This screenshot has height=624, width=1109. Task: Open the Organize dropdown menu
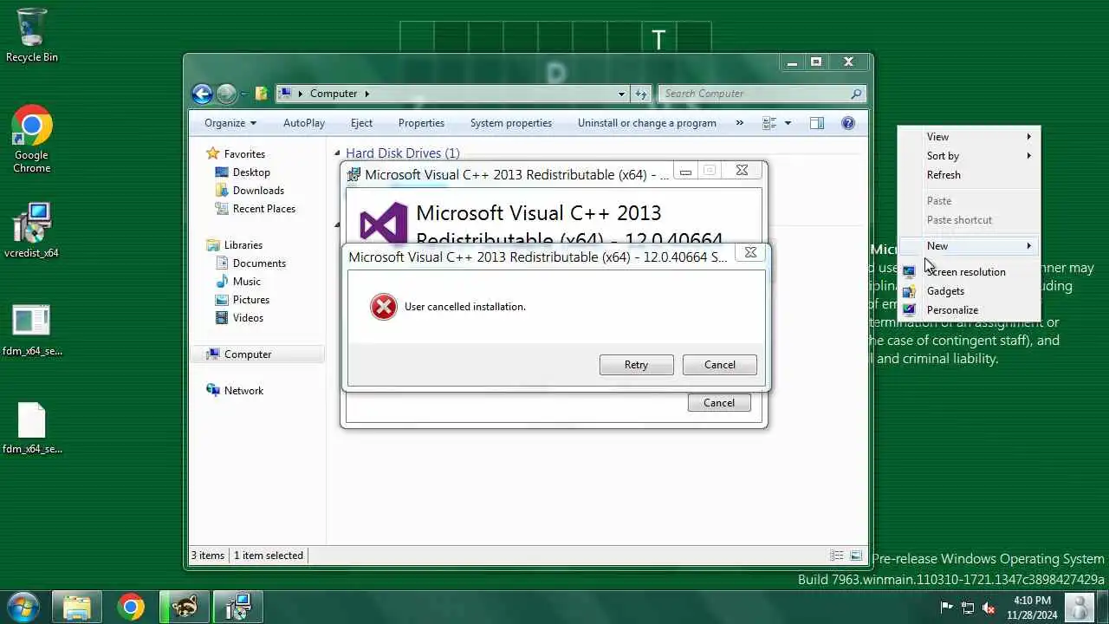click(x=230, y=123)
